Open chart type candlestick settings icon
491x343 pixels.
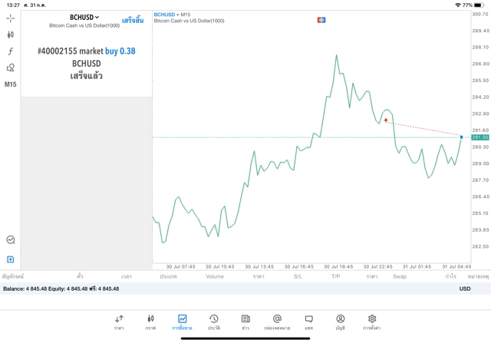point(11,35)
